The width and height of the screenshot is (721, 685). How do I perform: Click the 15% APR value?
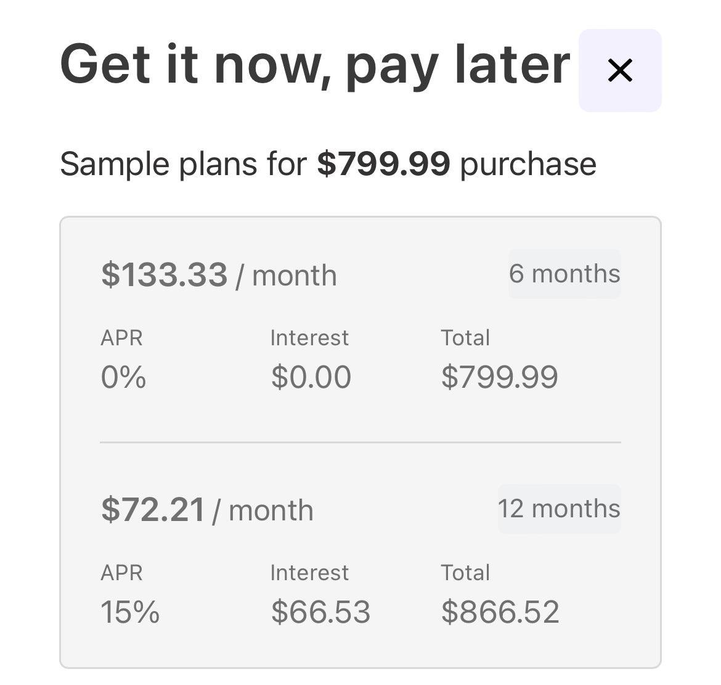(130, 612)
